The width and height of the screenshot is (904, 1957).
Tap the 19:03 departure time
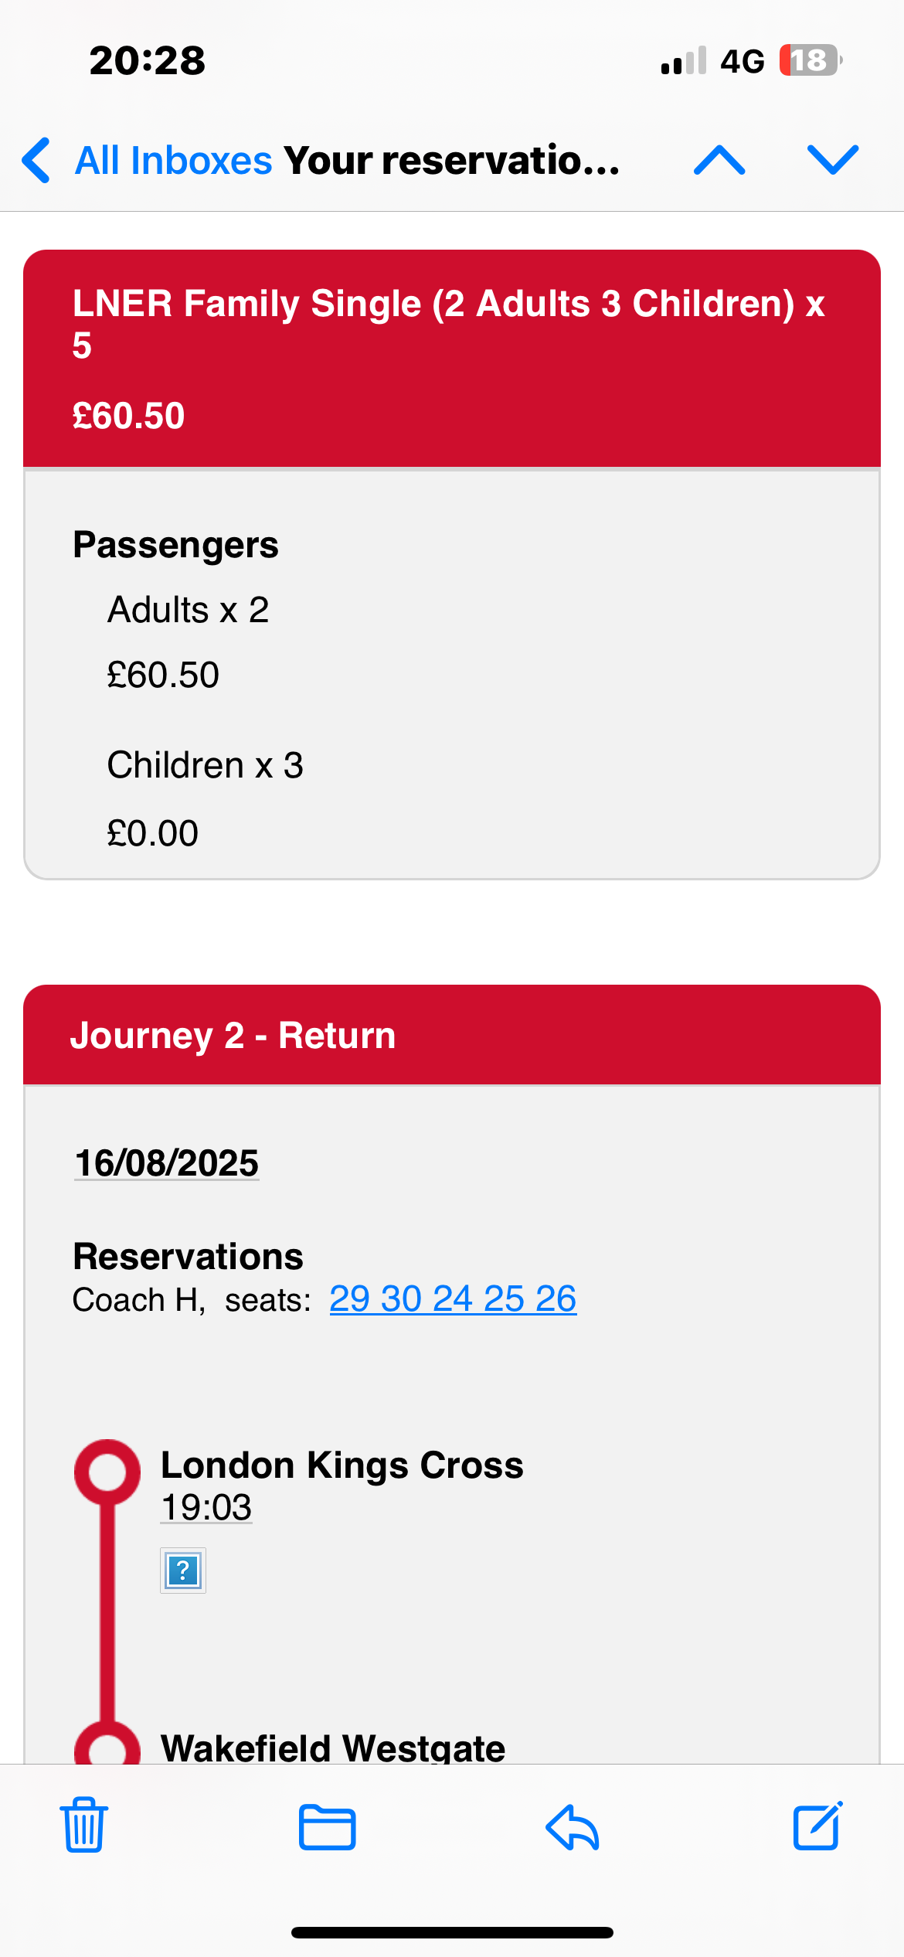pos(206,1507)
